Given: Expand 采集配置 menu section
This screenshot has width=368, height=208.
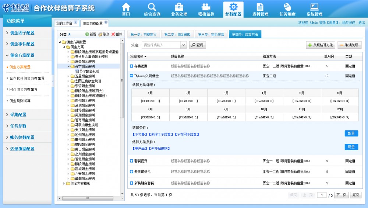Looking at the screenshot, I should 27,115.
